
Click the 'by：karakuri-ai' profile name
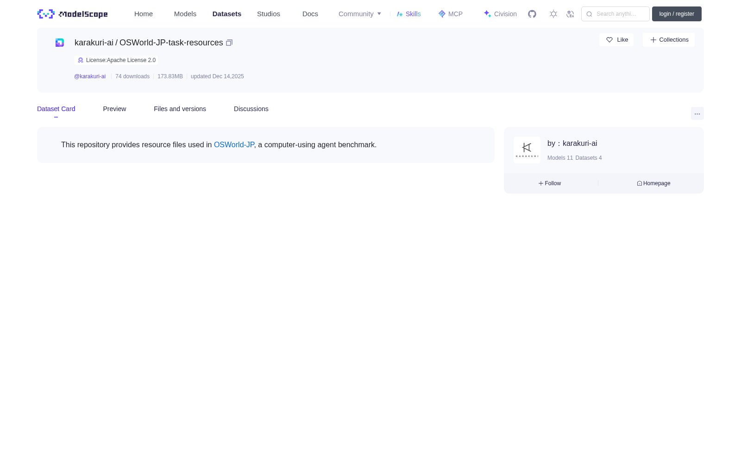[572, 144]
